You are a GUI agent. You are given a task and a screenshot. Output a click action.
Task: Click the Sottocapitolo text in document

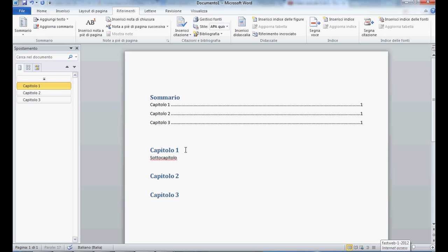163,158
